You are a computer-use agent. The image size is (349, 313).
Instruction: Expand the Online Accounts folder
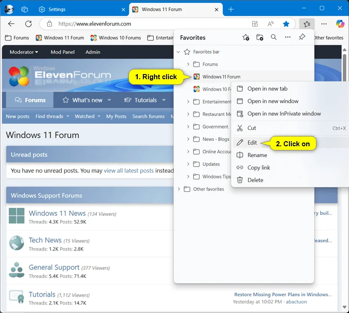(188, 152)
